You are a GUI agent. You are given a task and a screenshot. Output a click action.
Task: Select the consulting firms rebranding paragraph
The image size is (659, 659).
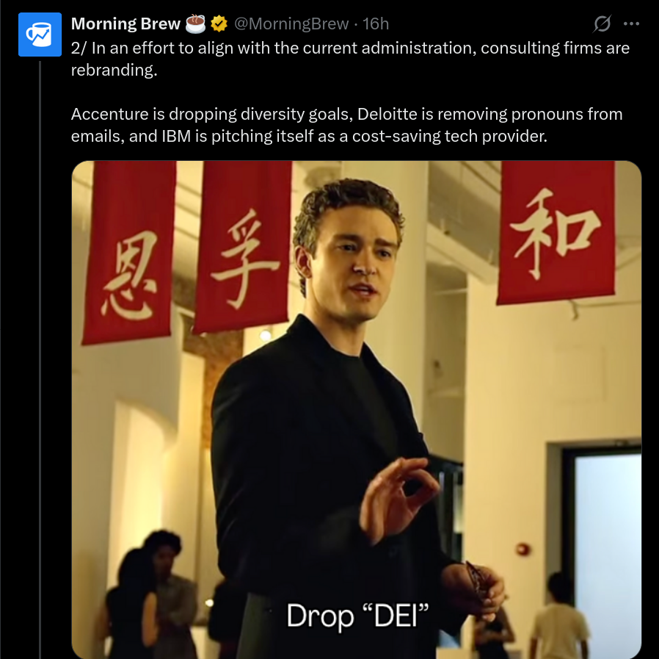point(350,59)
